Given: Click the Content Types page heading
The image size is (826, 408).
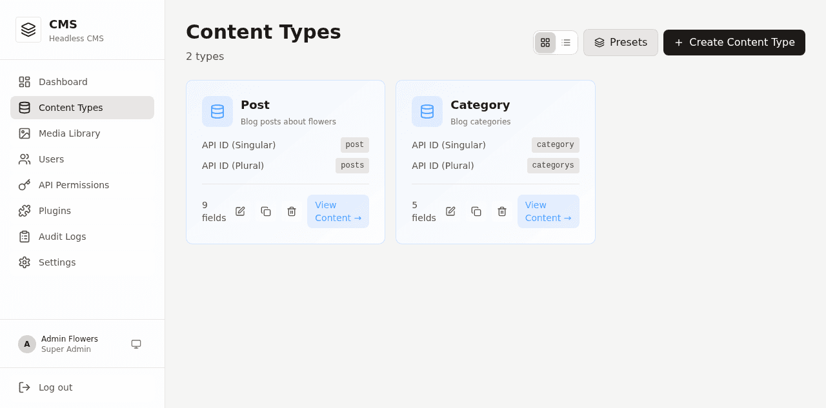Looking at the screenshot, I should coord(263,32).
